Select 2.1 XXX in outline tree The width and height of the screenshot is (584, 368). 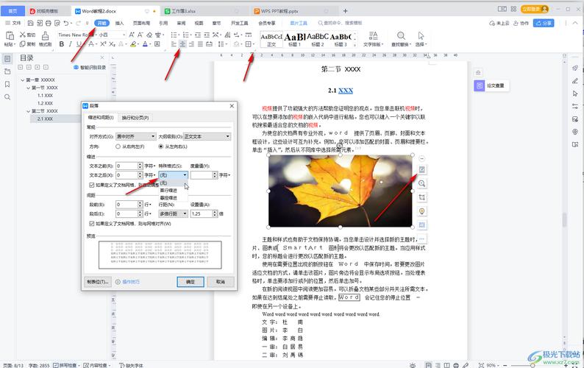pyautogui.click(x=45, y=119)
